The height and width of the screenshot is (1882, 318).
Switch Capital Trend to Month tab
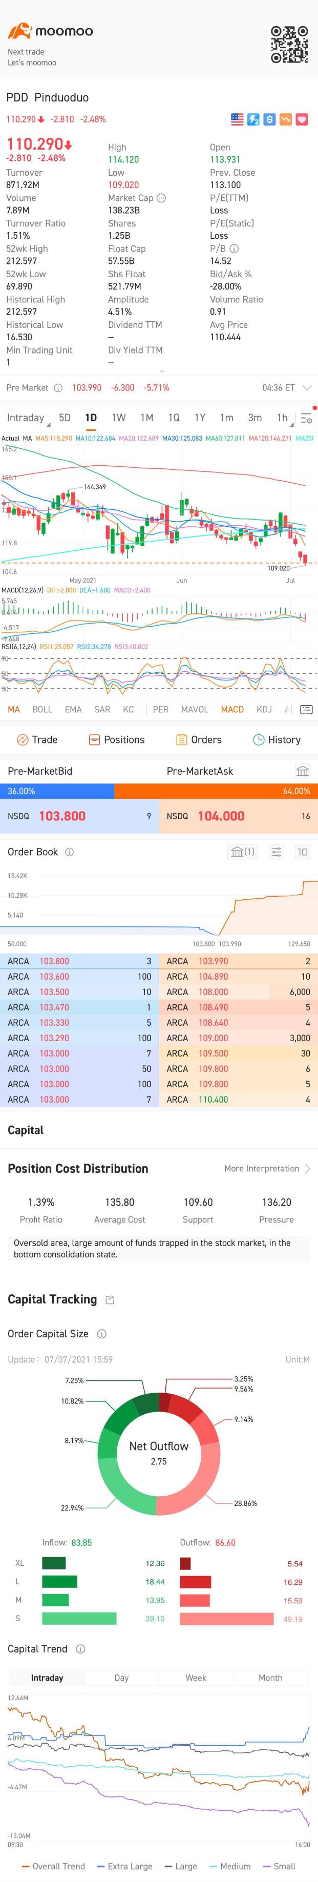tap(270, 1678)
